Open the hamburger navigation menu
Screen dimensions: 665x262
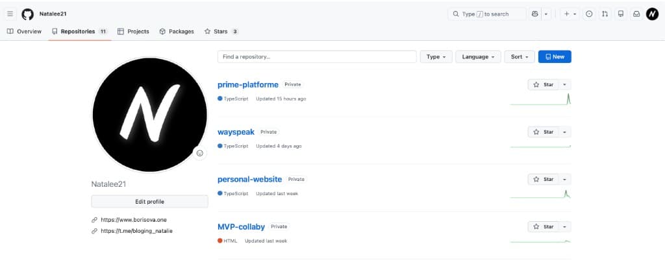click(x=10, y=14)
